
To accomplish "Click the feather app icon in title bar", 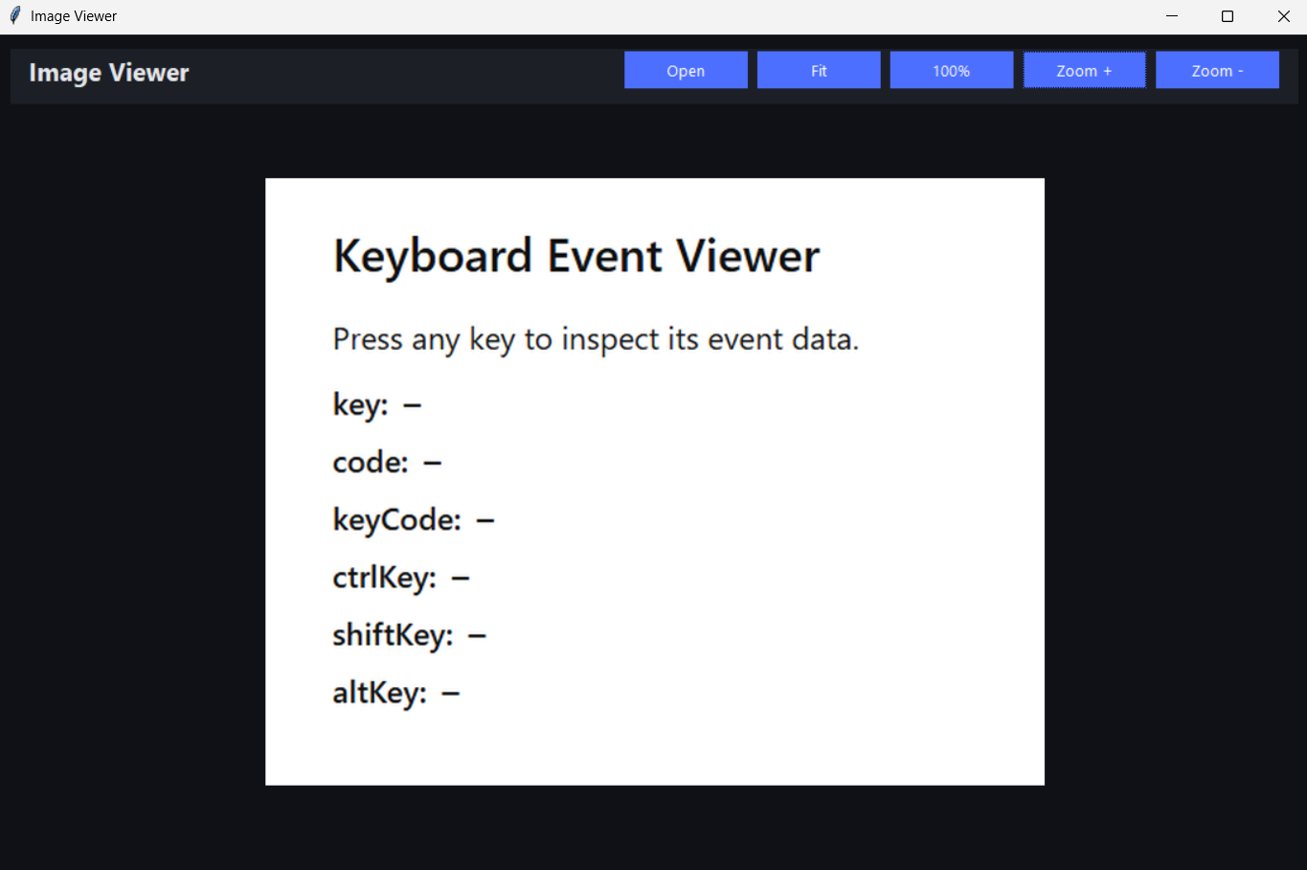I will (x=14, y=16).
